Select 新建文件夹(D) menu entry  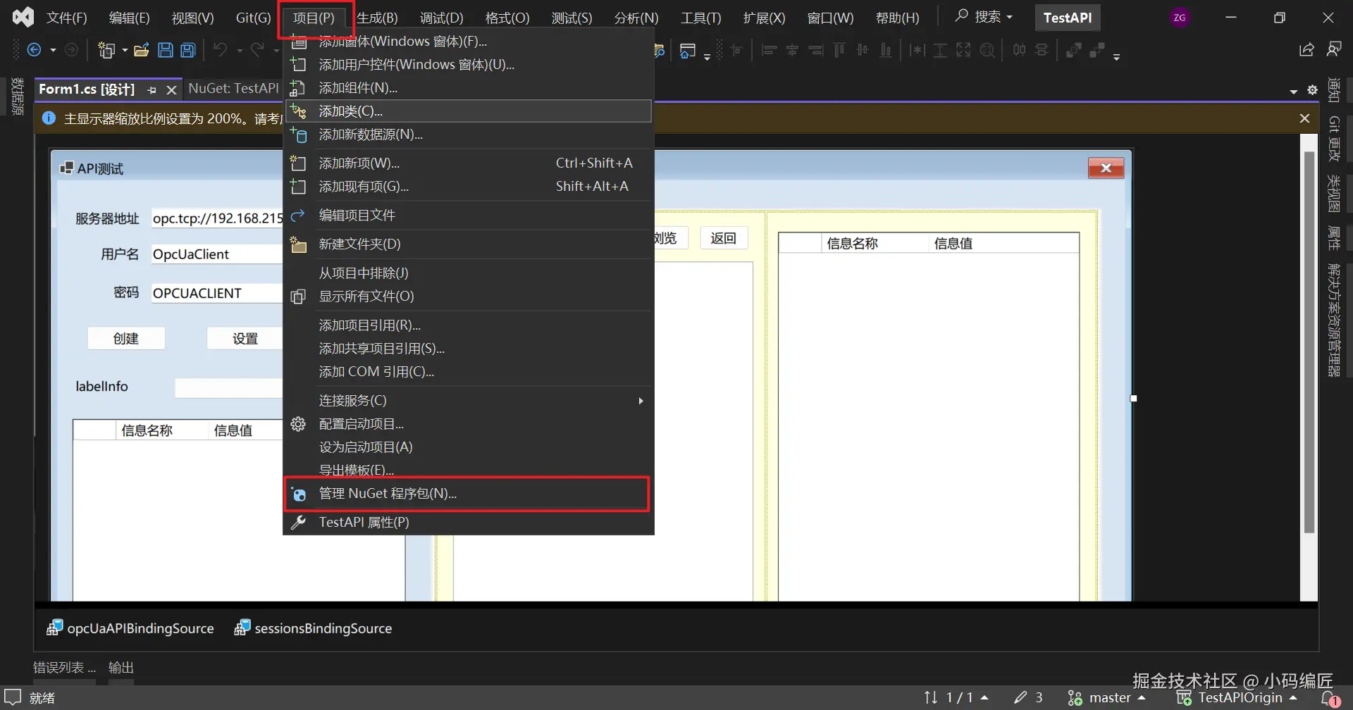[x=468, y=244]
